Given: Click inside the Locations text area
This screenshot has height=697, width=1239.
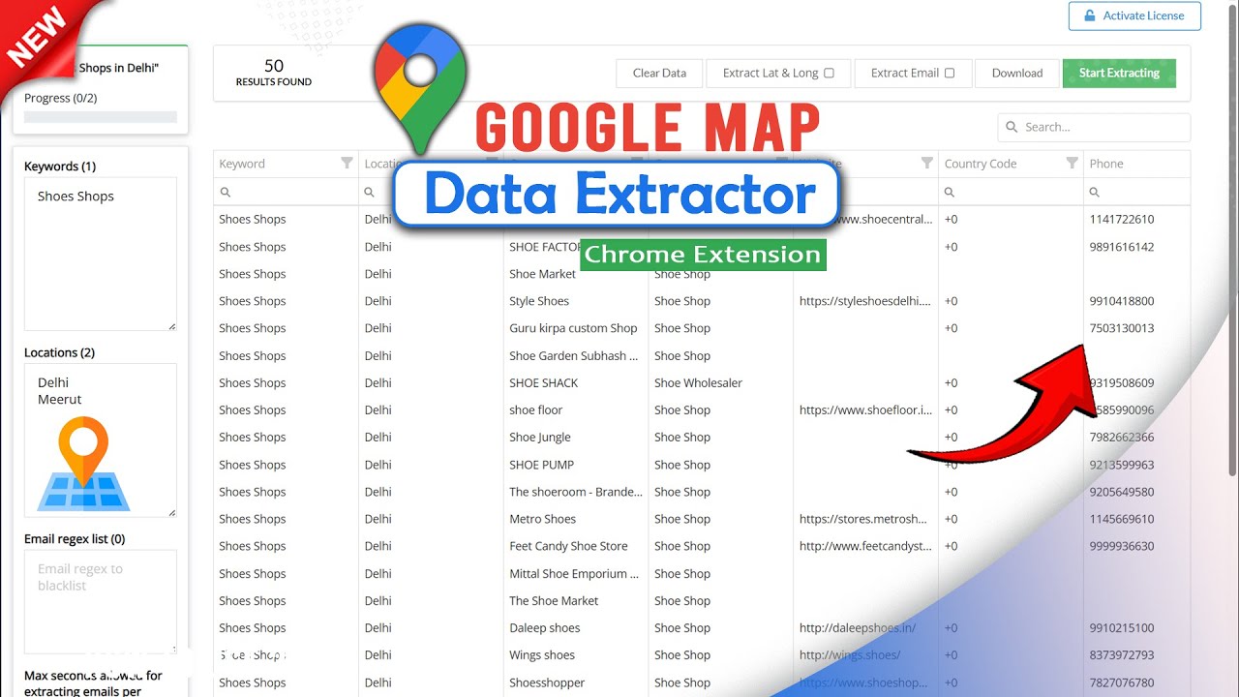Looking at the screenshot, I should click(x=101, y=440).
